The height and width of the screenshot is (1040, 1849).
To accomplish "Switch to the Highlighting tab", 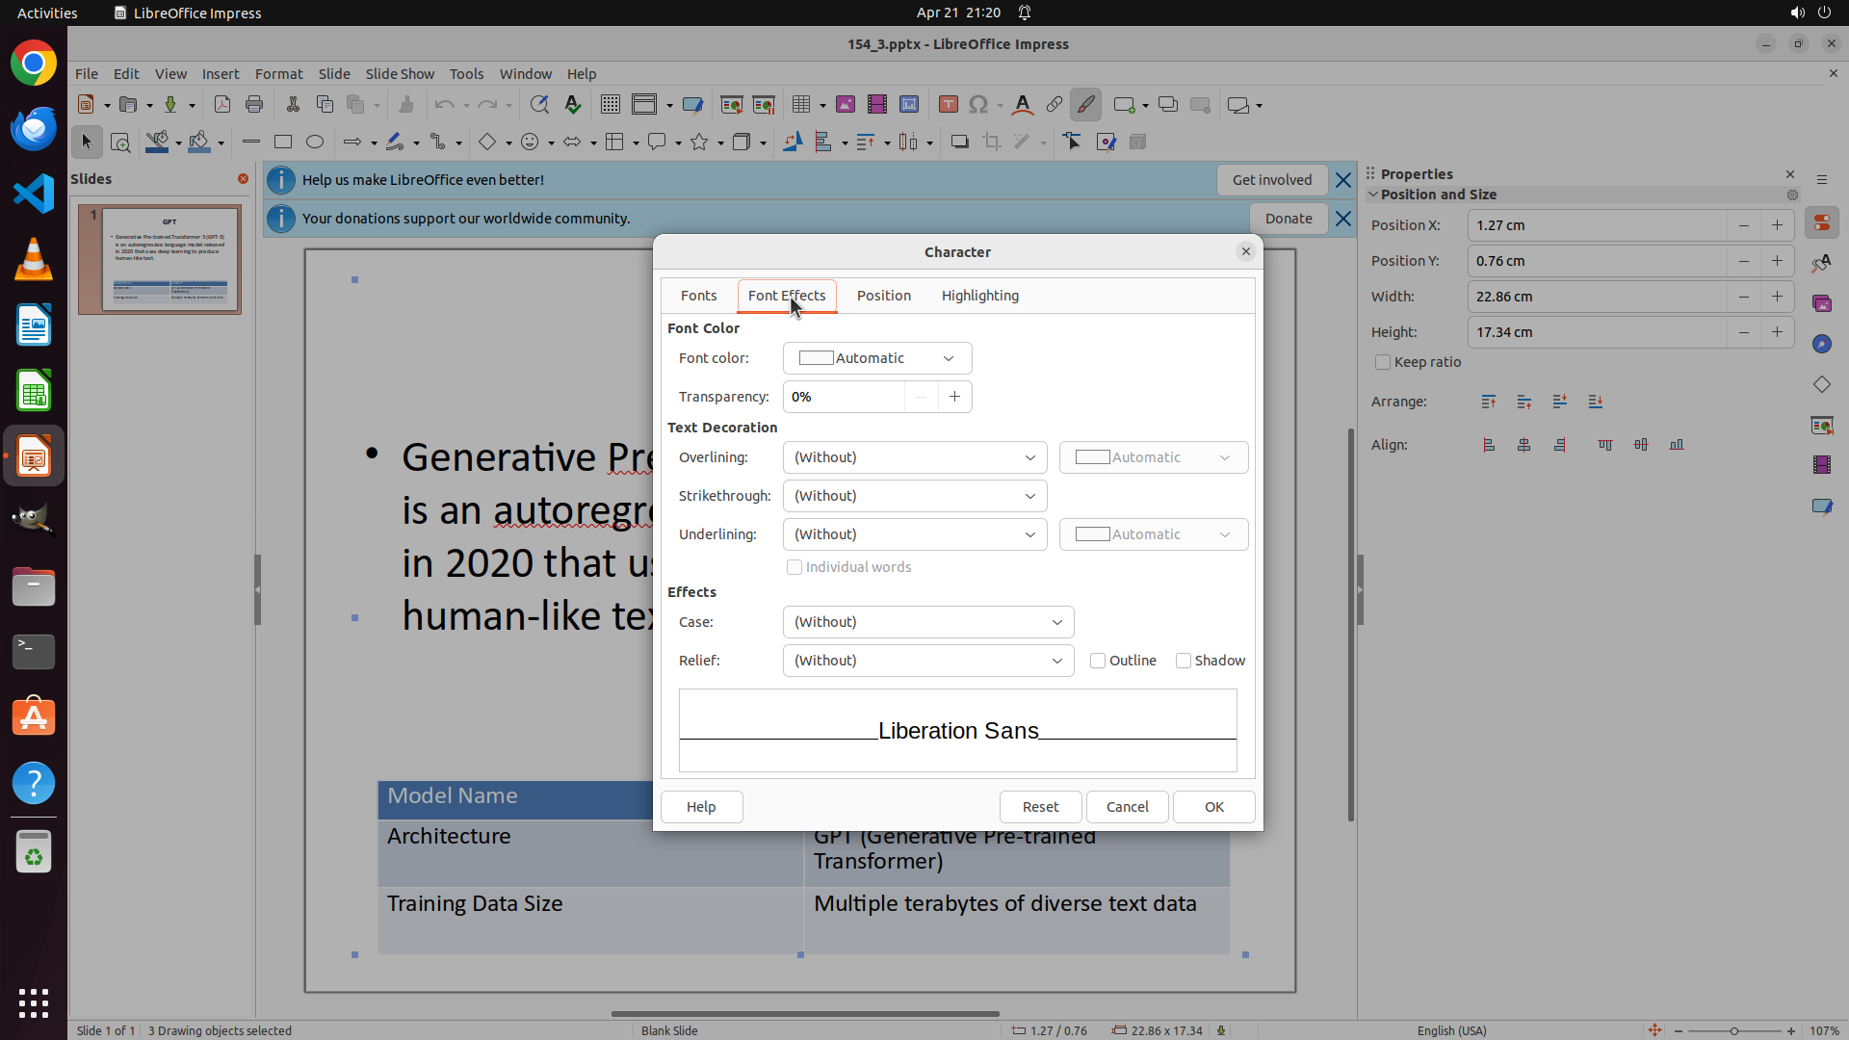I will pos(979,296).
